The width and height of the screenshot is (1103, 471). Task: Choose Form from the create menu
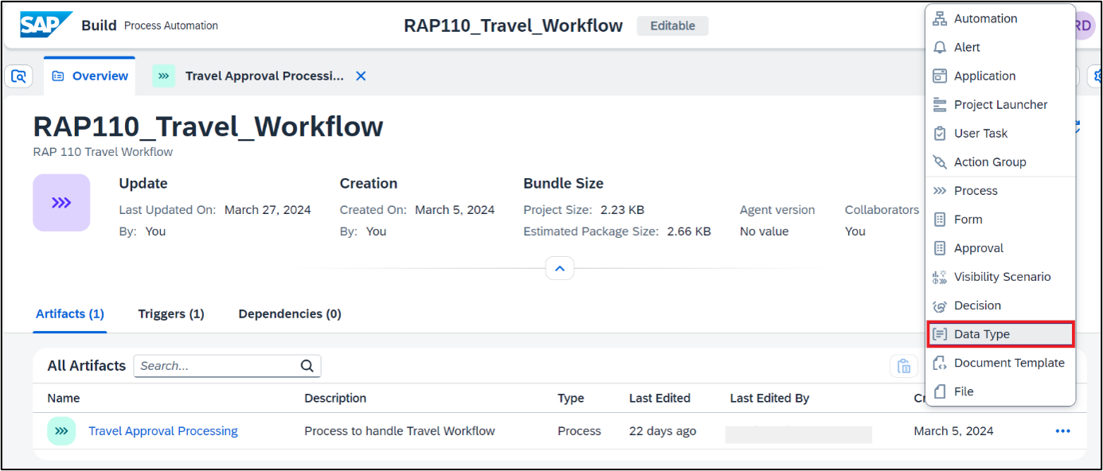(x=1000, y=220)
